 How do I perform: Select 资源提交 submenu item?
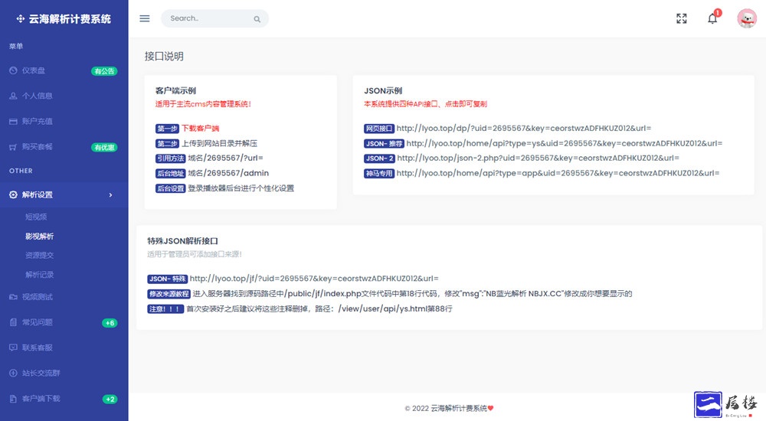(40, 255)
